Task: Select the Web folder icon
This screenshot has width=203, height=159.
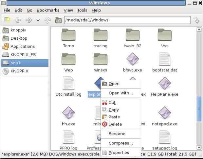Action: click(x=68, y=59)
